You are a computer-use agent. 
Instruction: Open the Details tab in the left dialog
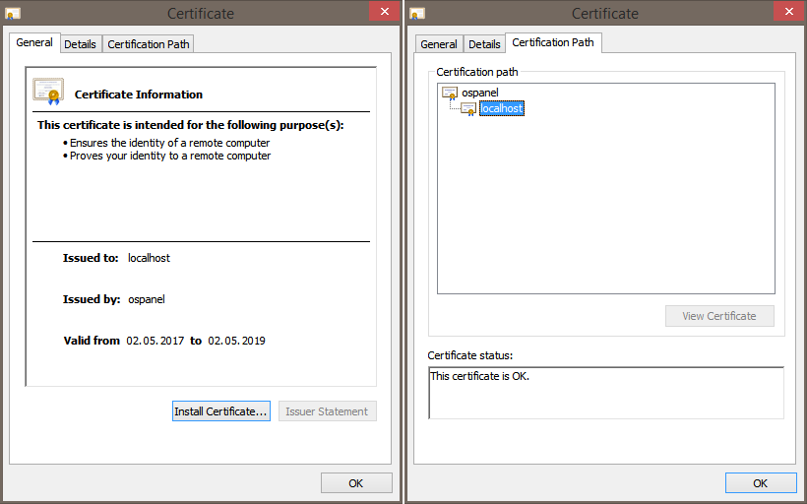(x=81, y=44)
